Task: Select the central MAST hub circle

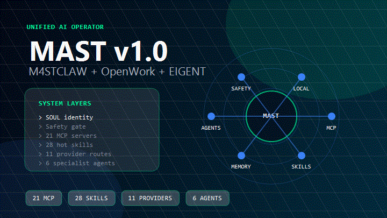Action: 271,116
